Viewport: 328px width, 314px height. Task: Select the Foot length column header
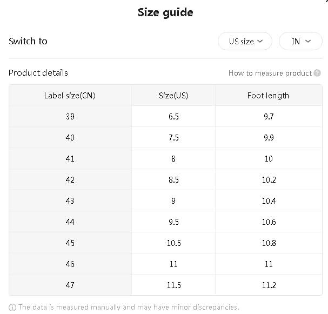tap(268, 96)
